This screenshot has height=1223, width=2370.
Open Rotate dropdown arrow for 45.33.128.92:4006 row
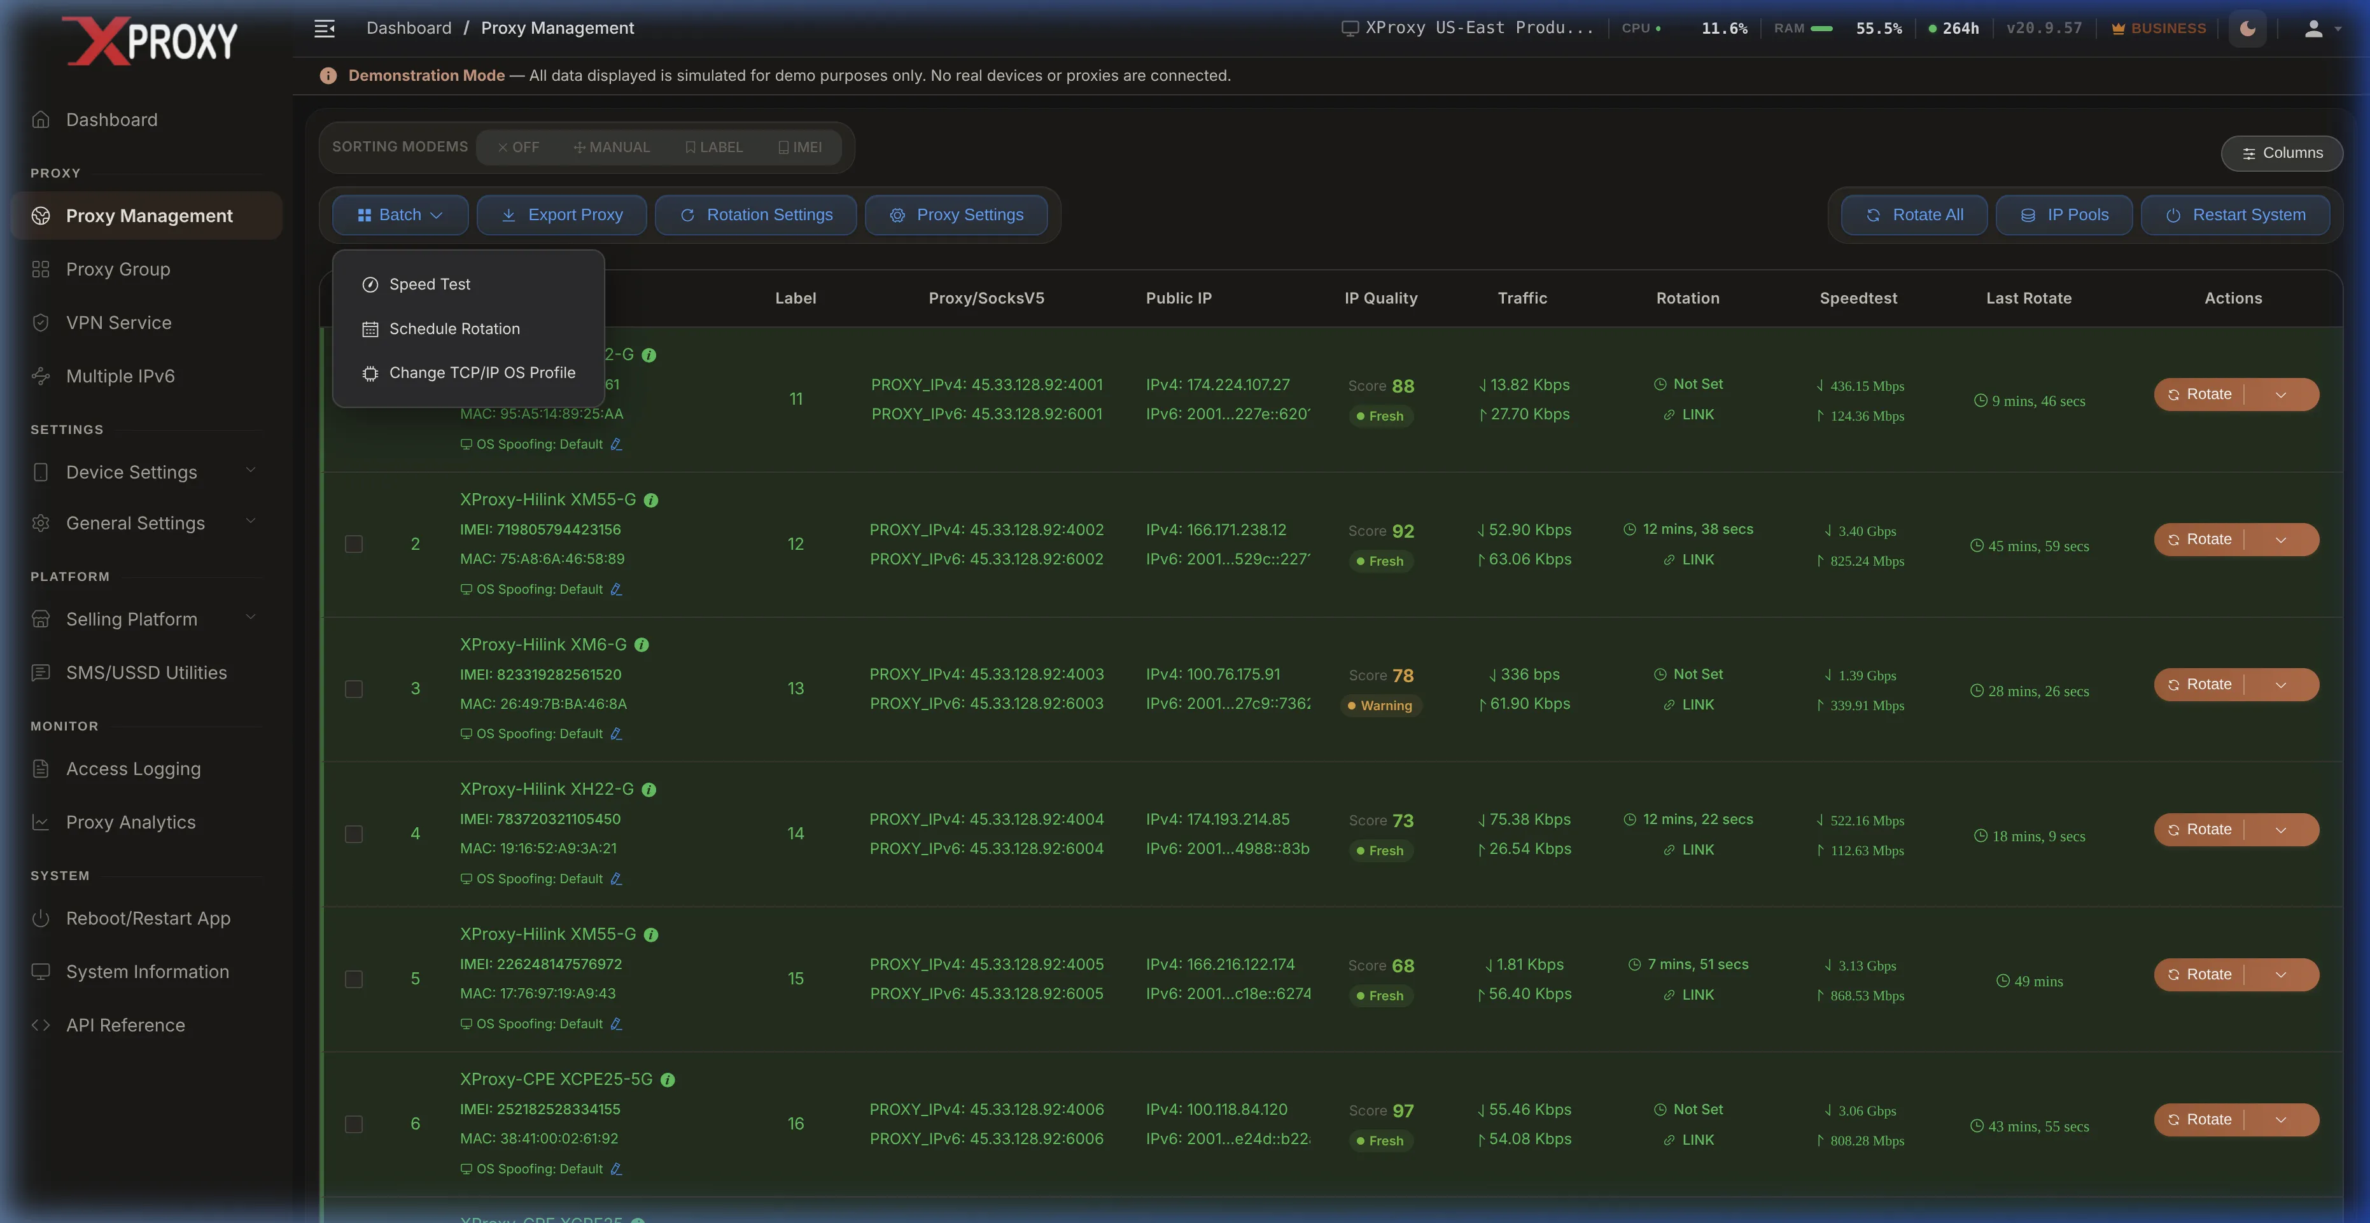point(2282,1120)
